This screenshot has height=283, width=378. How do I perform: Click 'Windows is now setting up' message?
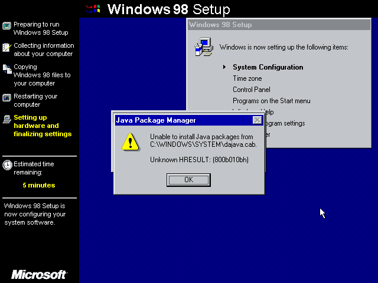283,47
